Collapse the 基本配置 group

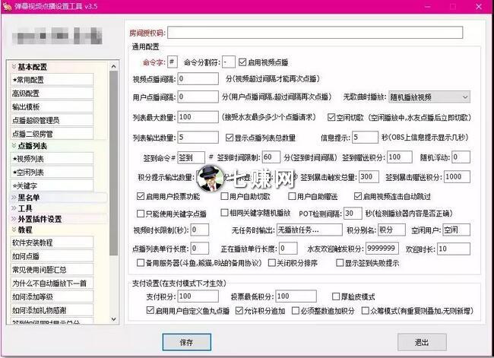click(x=14, y=66)
